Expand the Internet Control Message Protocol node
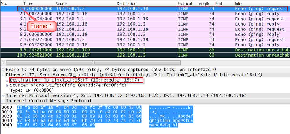 click(3, 101)
